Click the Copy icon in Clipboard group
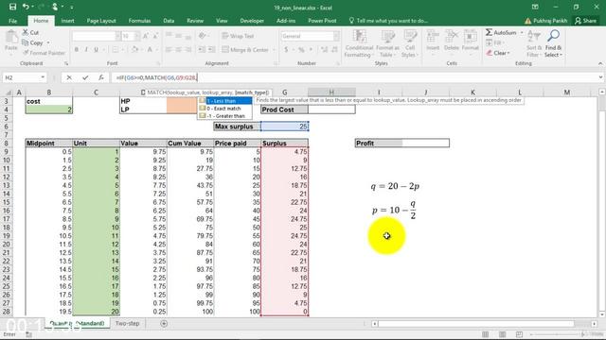The height and width of the screenshot is (340, 606). click(26, 42)
